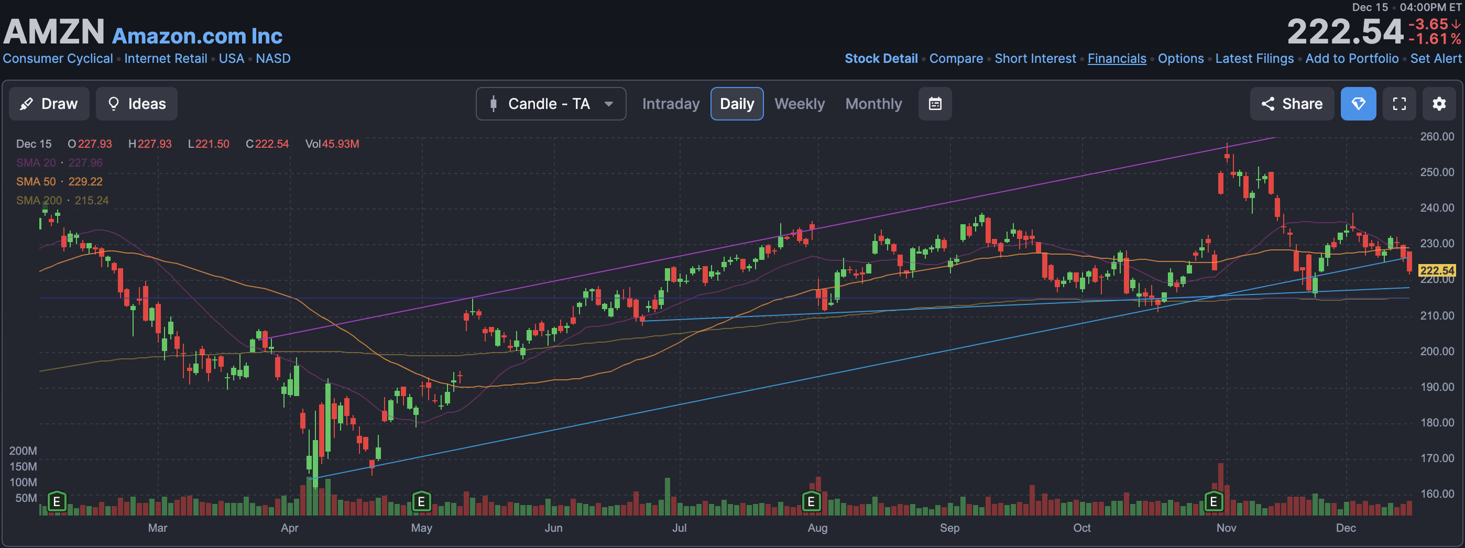The height and width of the screenshot is (548, 1465).
Task: Click the earnings marker at Nov
Action: point(1213,501)
